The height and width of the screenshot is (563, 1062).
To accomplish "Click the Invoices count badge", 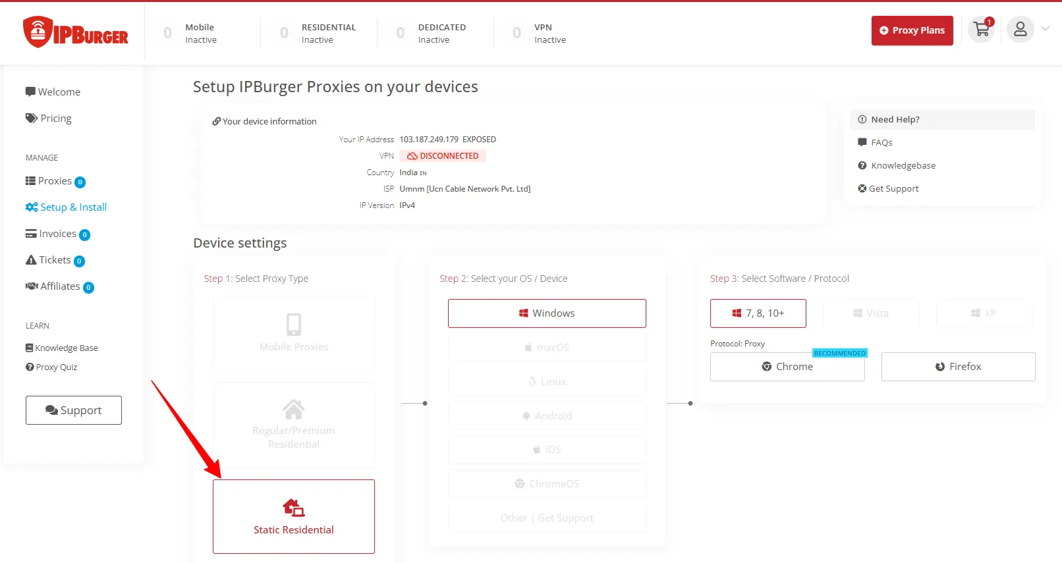I will point(84,235).
